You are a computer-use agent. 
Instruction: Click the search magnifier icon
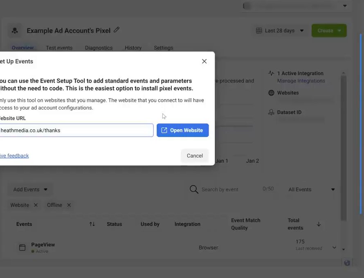pos(194,189)
